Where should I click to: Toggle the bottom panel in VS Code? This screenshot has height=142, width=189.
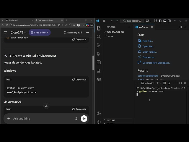[165, 21]
